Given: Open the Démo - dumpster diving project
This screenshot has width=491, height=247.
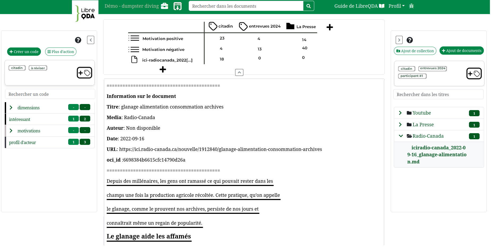Looking at the screenshot, I should pyautogui.click(x=132, y=6).
